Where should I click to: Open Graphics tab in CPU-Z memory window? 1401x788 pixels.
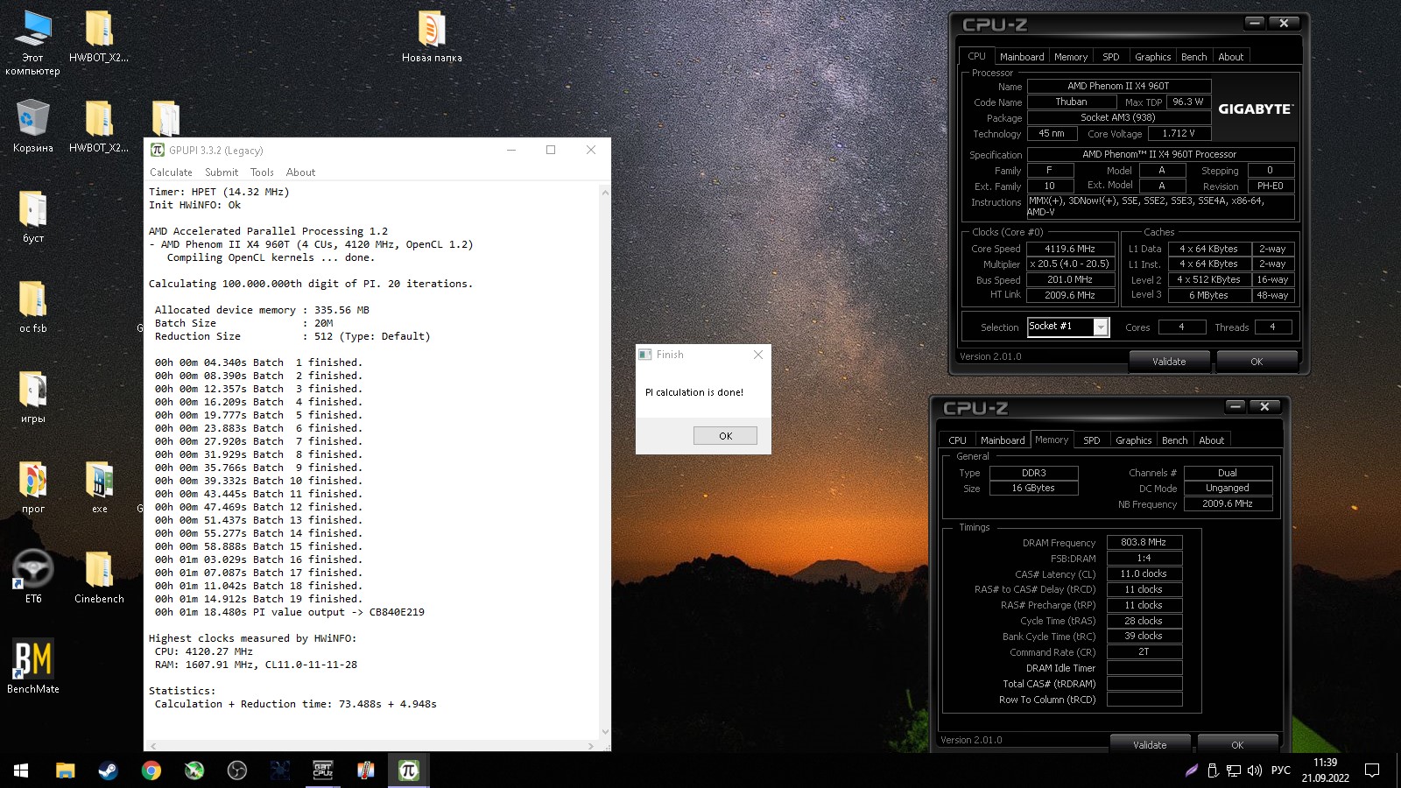point(1133,440)
